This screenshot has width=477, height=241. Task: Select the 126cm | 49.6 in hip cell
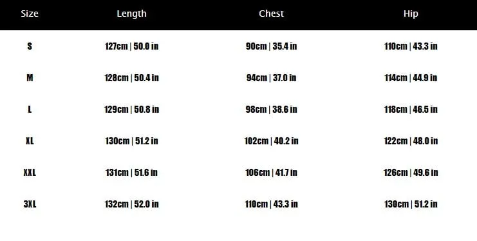tap(411, 173)
